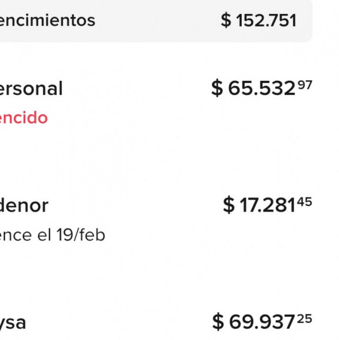This screenshot has height=340, width=339.
Task: Open the Aysa bill entry
Action: coord(13,323)
